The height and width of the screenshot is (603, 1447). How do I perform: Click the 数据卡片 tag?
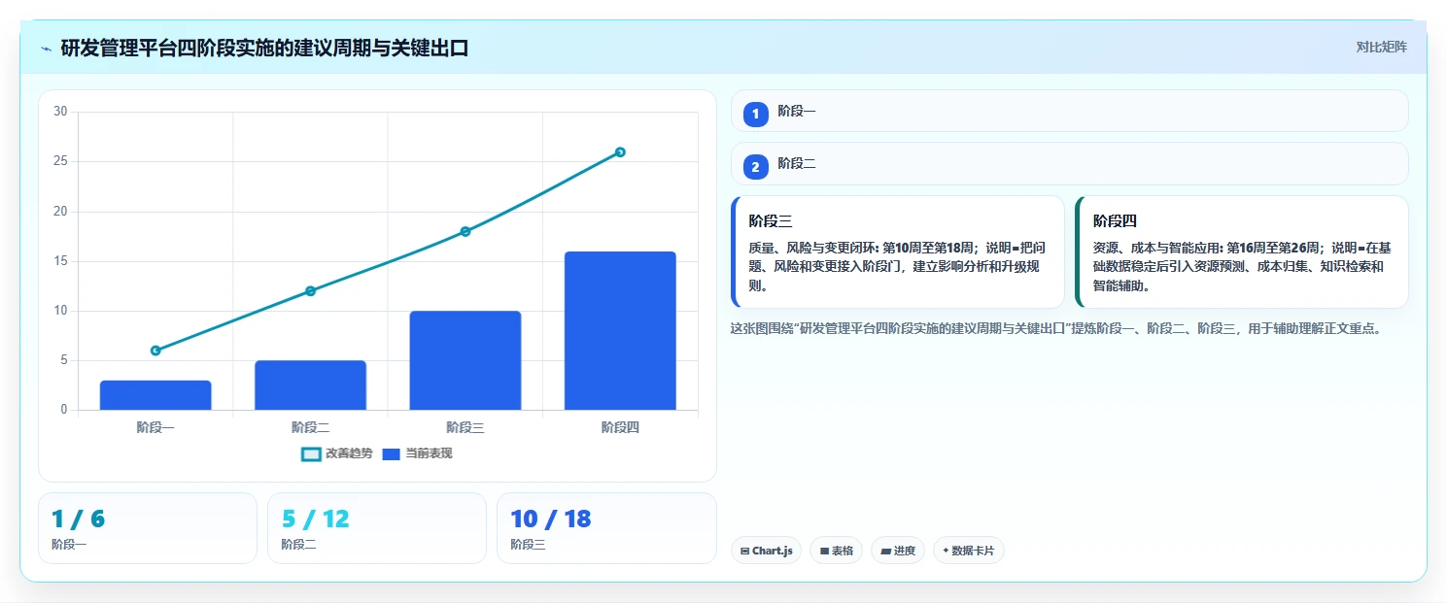pos(968,551)
